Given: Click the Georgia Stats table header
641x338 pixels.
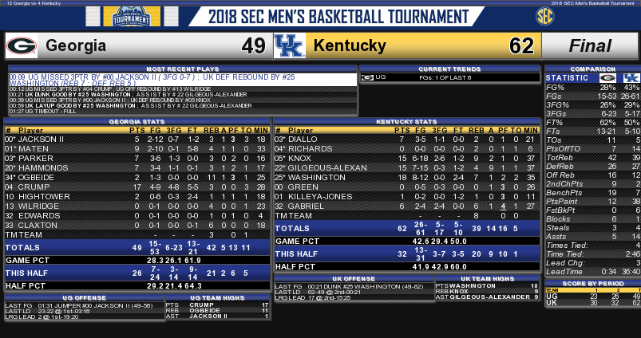Looking at the screenshot, I should point(137,122).
